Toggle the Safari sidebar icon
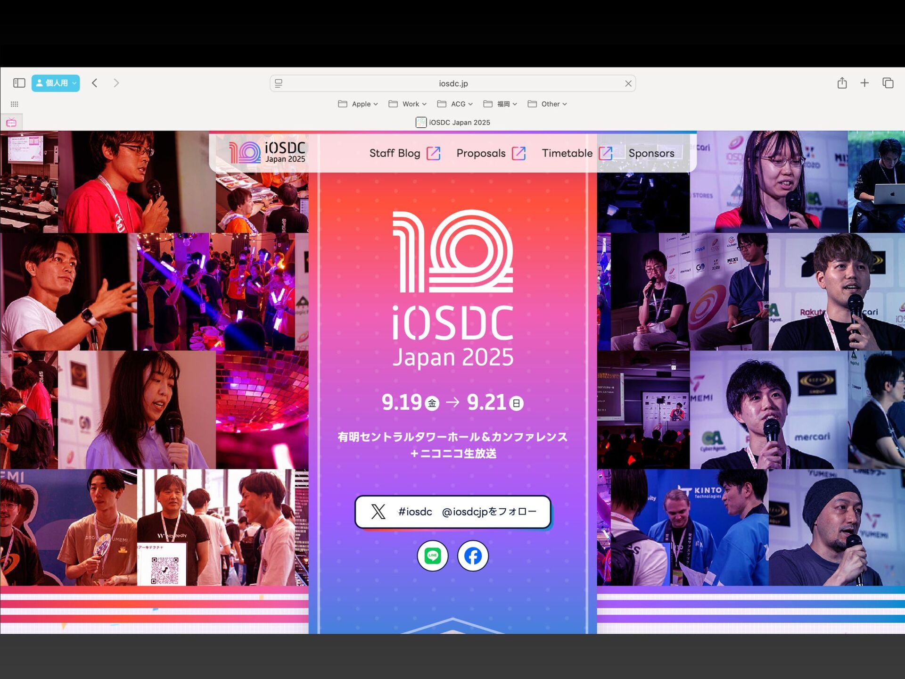Screen dimensions: 905x679 click(19, 83)
